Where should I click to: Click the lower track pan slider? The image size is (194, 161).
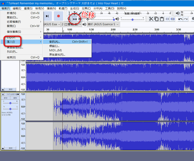point(11,109)
